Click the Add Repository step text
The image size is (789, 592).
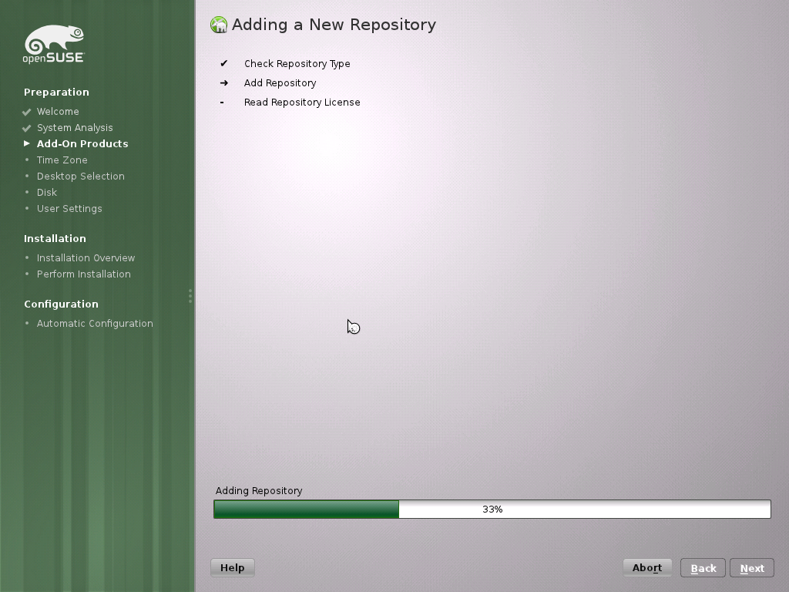280,83
